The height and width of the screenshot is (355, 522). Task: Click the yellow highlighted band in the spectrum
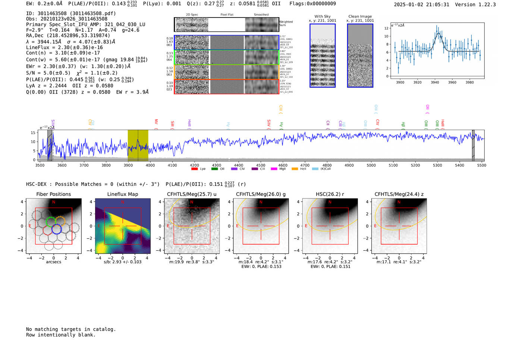pos(138,146)
